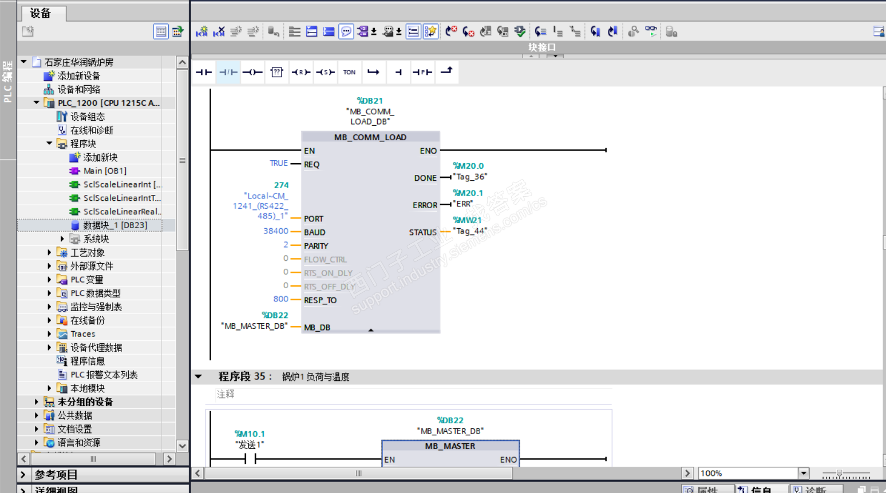Viewport: 886px width, 493px height.
Task: Insert a normally open contact
Action: pyautogui.click(x=203, y=72)
